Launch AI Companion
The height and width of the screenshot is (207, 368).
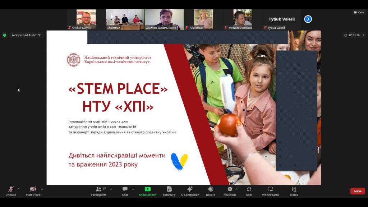(190, 191)
